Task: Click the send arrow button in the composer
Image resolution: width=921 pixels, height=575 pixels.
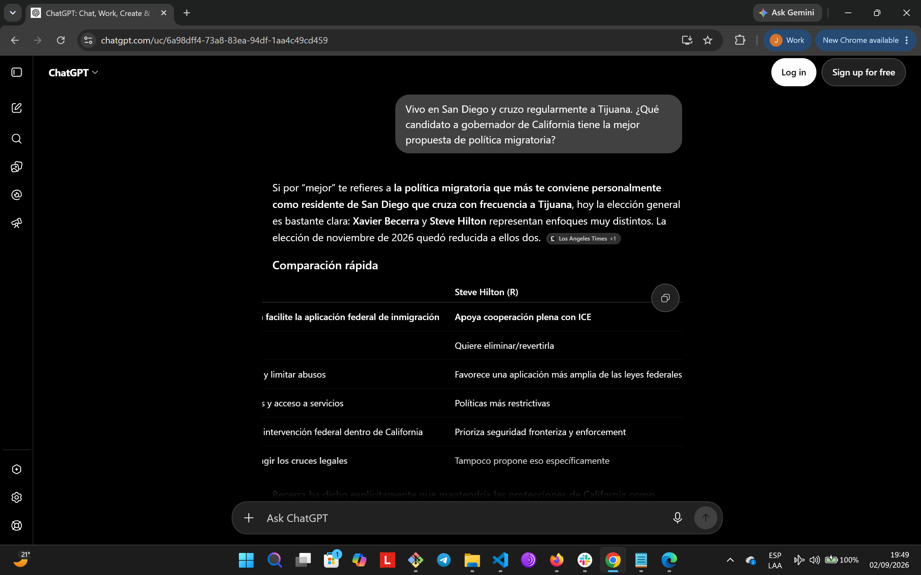Action: 705,517
